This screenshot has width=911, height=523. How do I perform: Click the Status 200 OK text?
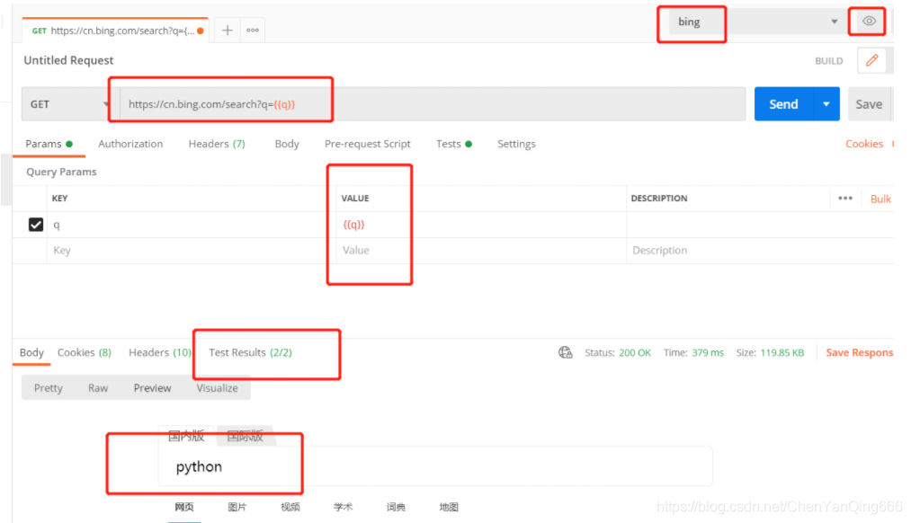[618, 353]
